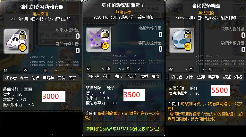This screenshot has width=246, height=137.
Task: Select the 3500 price label
Action: point(134,95)
